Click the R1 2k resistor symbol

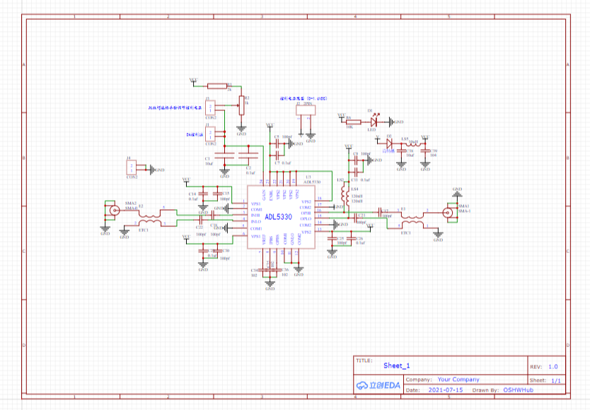tap(217, 86)
